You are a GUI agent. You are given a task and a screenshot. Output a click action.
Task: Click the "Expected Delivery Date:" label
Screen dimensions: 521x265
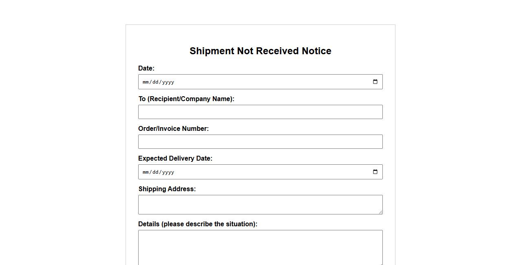click(175, 159)
